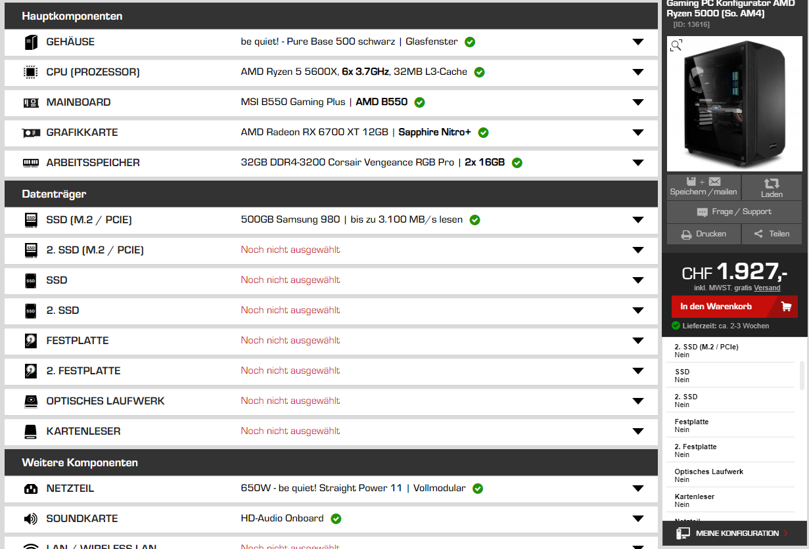Click the Gehäuse case icon
The width and height of the screenshot is (809, 549).
[31, 42]
